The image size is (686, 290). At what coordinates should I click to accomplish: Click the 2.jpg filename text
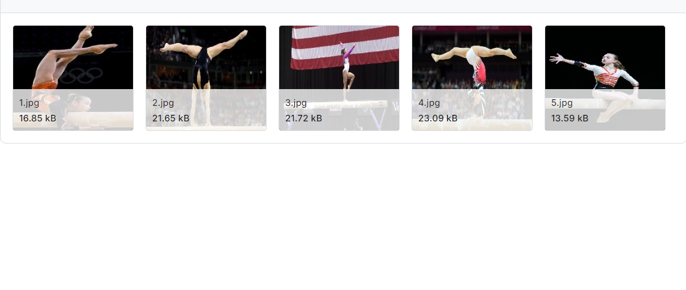(x=163, y=103)
